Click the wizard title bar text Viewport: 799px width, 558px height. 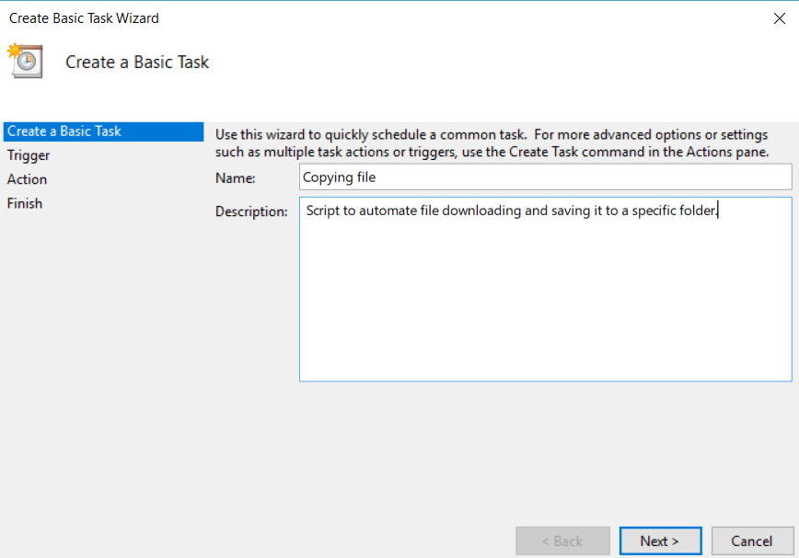coord(84,17)
